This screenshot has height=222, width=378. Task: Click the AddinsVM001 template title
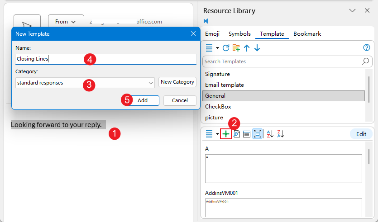click(x=221, y=193)
